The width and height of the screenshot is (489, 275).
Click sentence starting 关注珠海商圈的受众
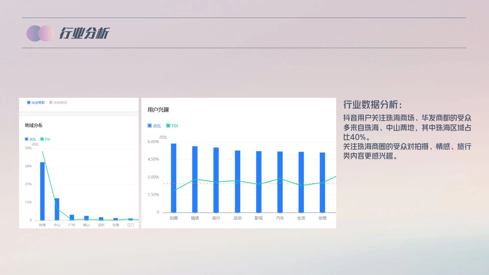(407, 151)
